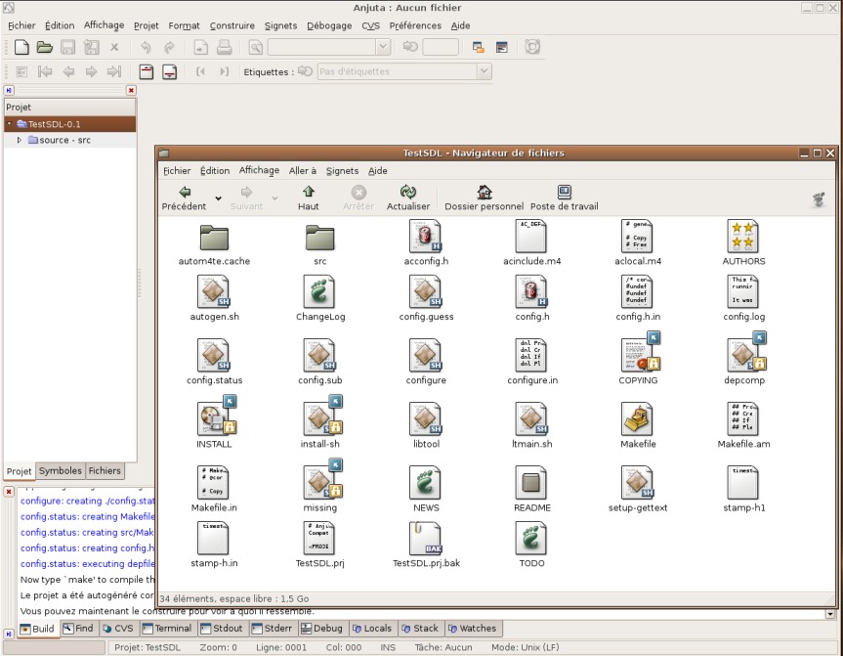Click the Find magnifier icon in Anjuta toolbar
The width and height of the screenshot is (843, 656).
point(255,47)
